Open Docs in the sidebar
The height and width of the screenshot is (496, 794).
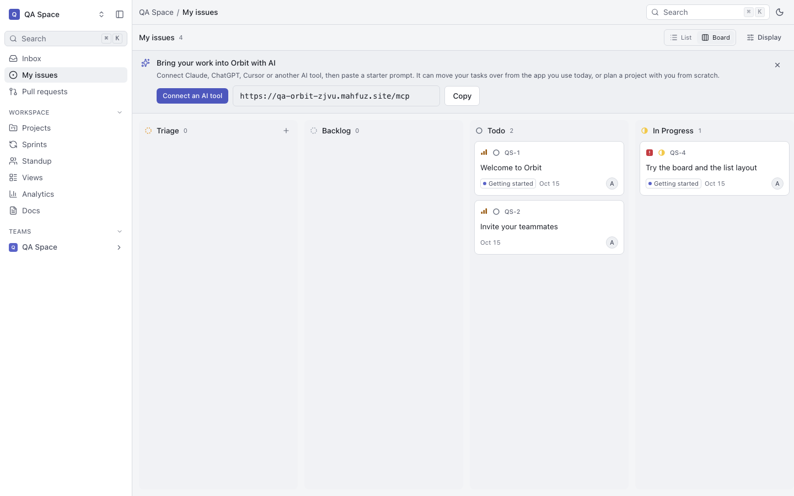pos(66,211)
